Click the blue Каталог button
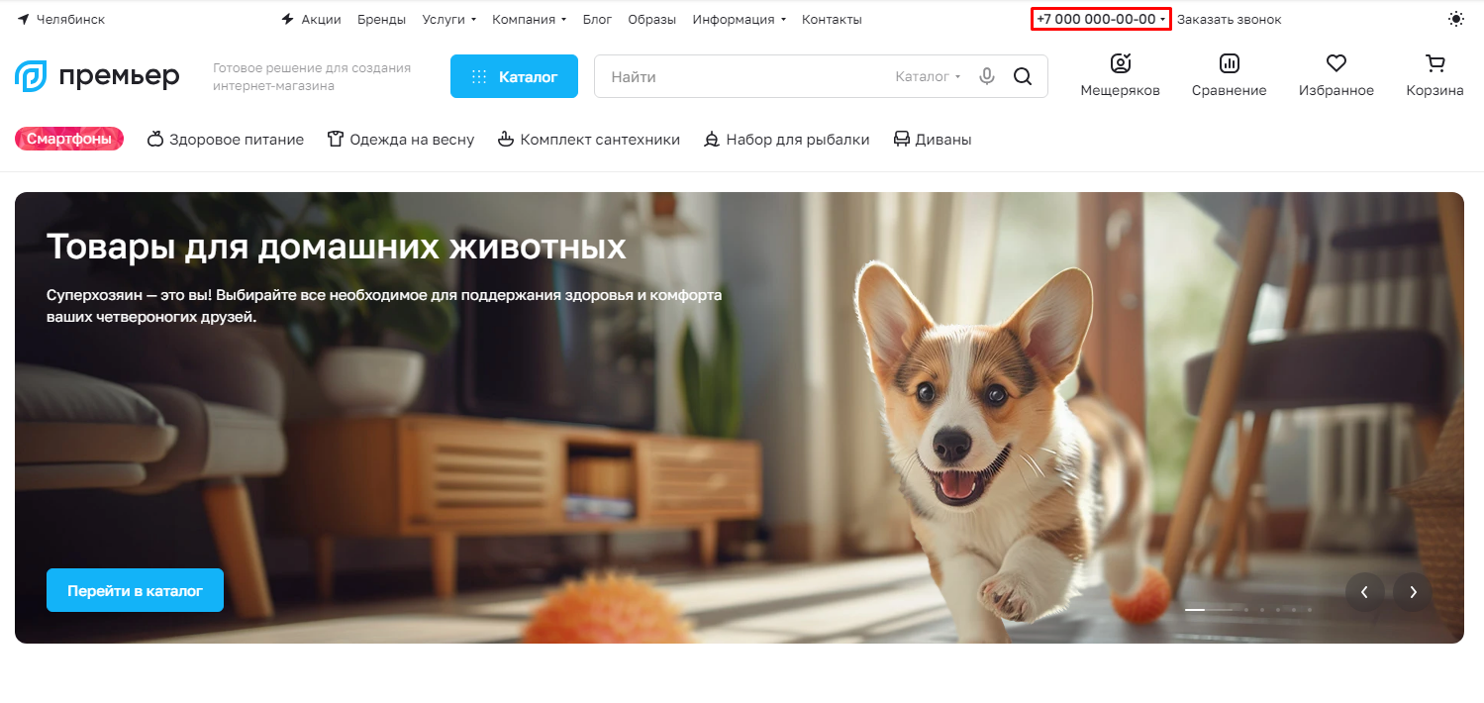 pos(514,76)
